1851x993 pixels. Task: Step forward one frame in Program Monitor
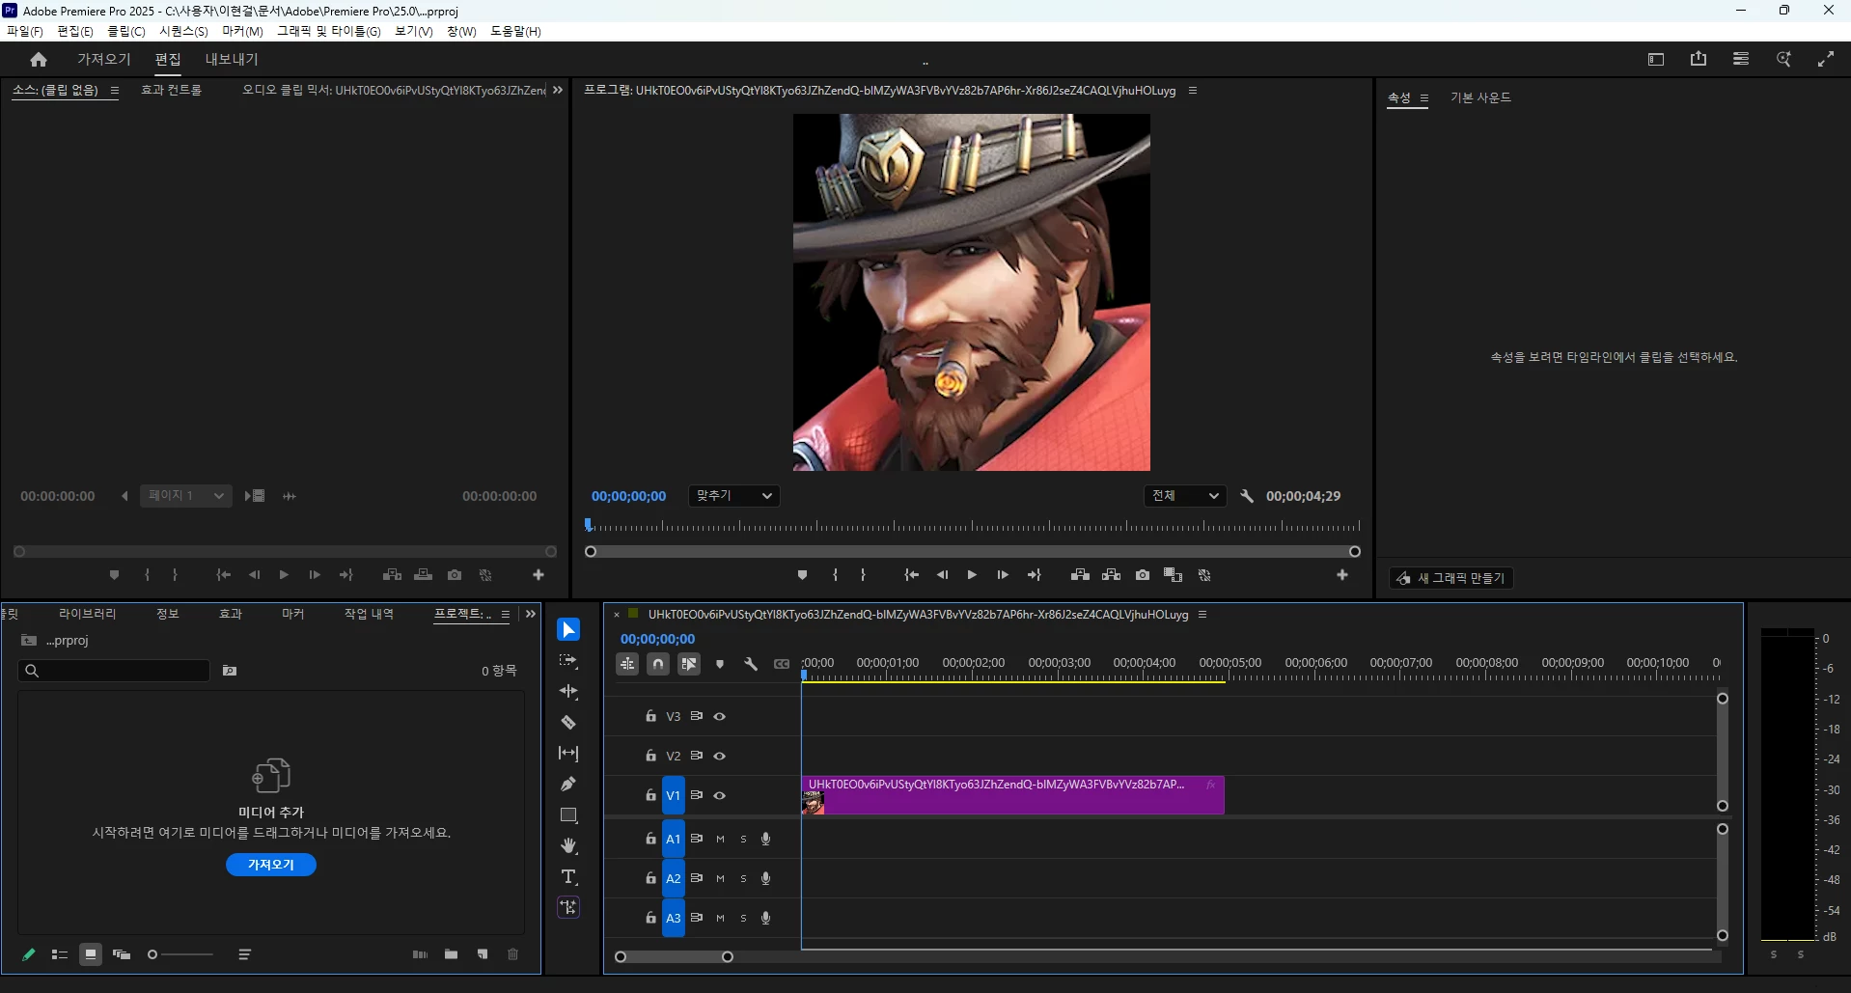coord(1003,575)
